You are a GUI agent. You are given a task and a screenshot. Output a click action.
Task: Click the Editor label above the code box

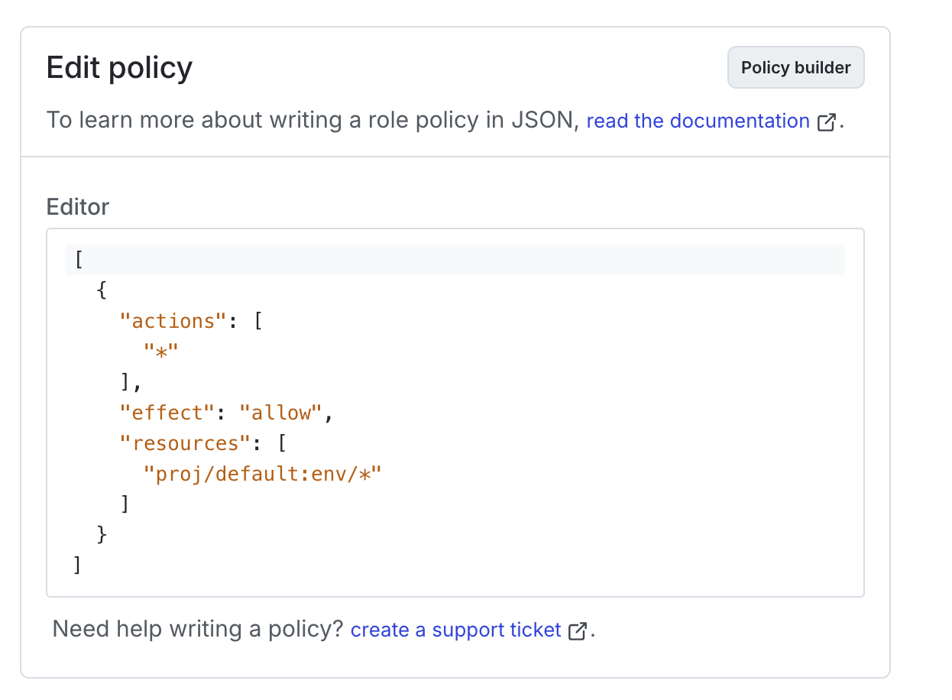(x=77, y=206)
